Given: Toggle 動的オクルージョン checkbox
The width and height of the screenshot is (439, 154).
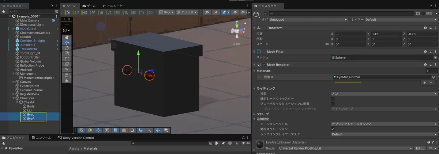Looking at the screenshot, I should click(x=333, y=129).
